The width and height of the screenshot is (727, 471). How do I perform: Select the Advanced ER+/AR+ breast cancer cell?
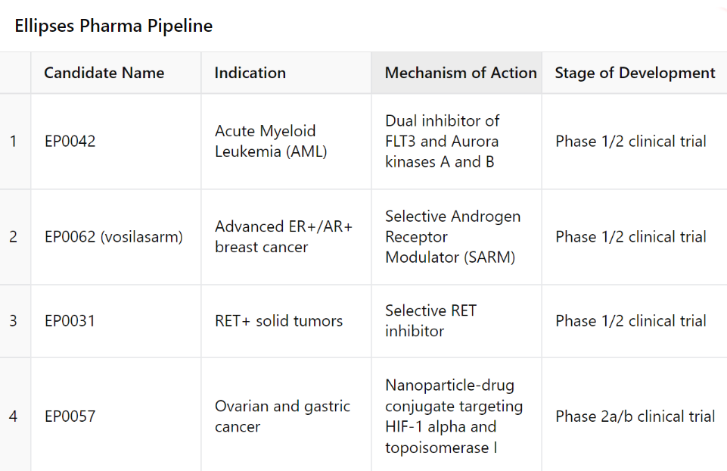tap(284, 237)
